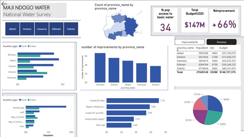Sort table by province_name column header
This screenshot has width=244, height=137.
[185, 48]
